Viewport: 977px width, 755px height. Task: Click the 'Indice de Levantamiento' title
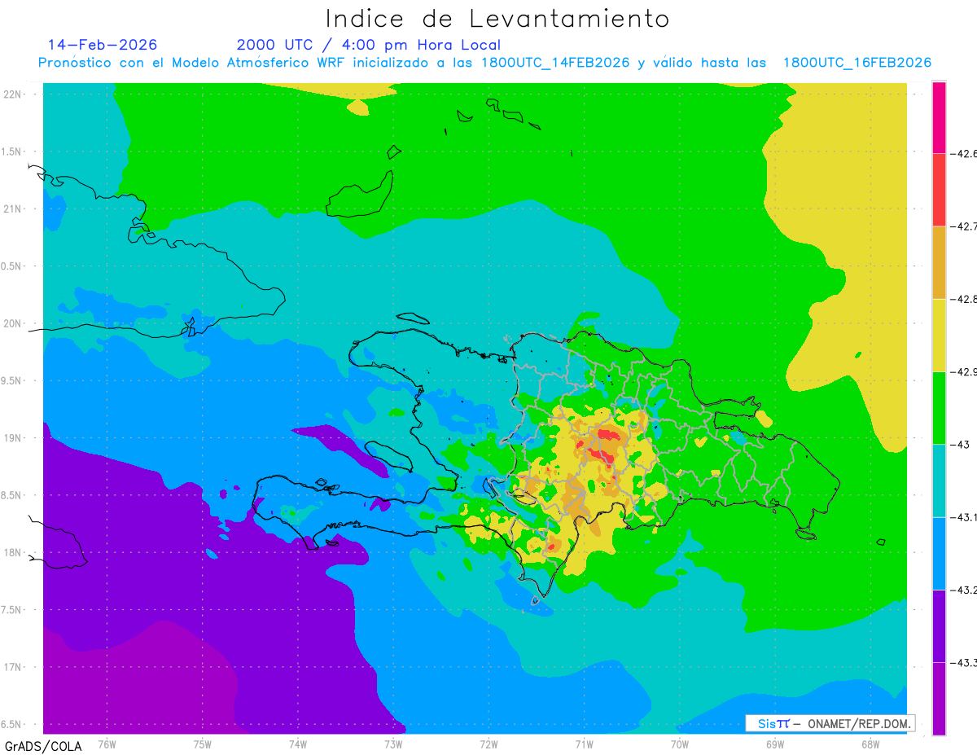pos(497,19)
